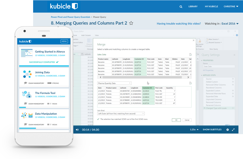This screenshot has height=159, width=243.
Task: Enter fullscreen using the expand arrows icon
Action: [233, 130]
